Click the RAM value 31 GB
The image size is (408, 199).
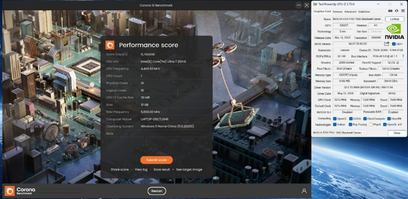click(x=145, y=105)
